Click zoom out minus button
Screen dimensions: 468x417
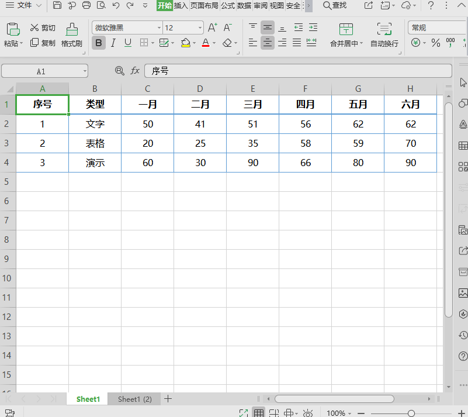coord(361,413)
